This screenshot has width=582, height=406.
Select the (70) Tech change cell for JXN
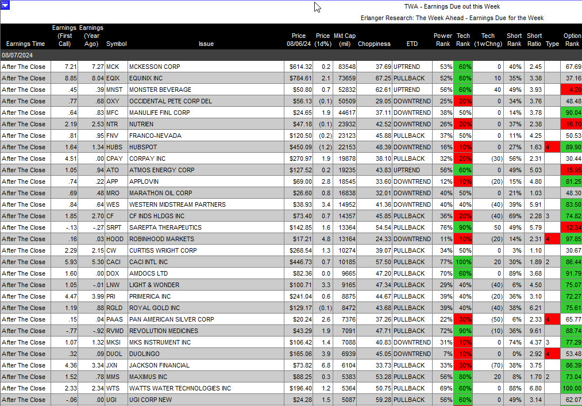[488, 366]
